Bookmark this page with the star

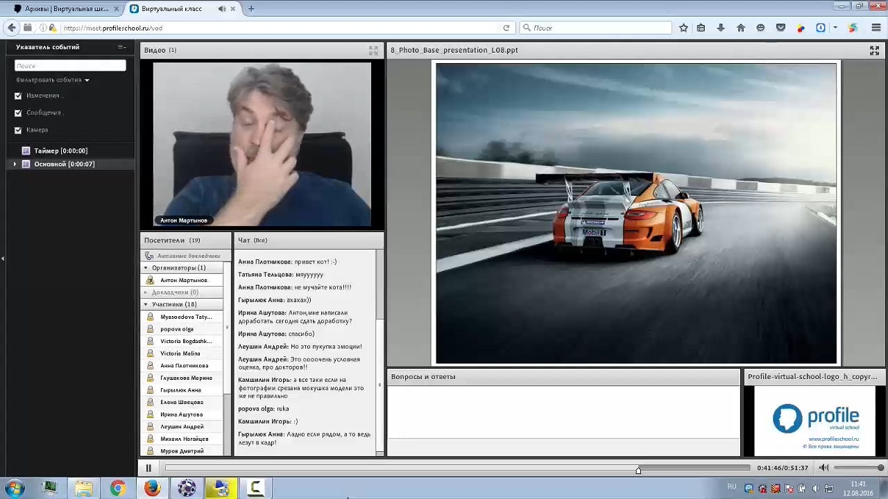click(683, 28)
